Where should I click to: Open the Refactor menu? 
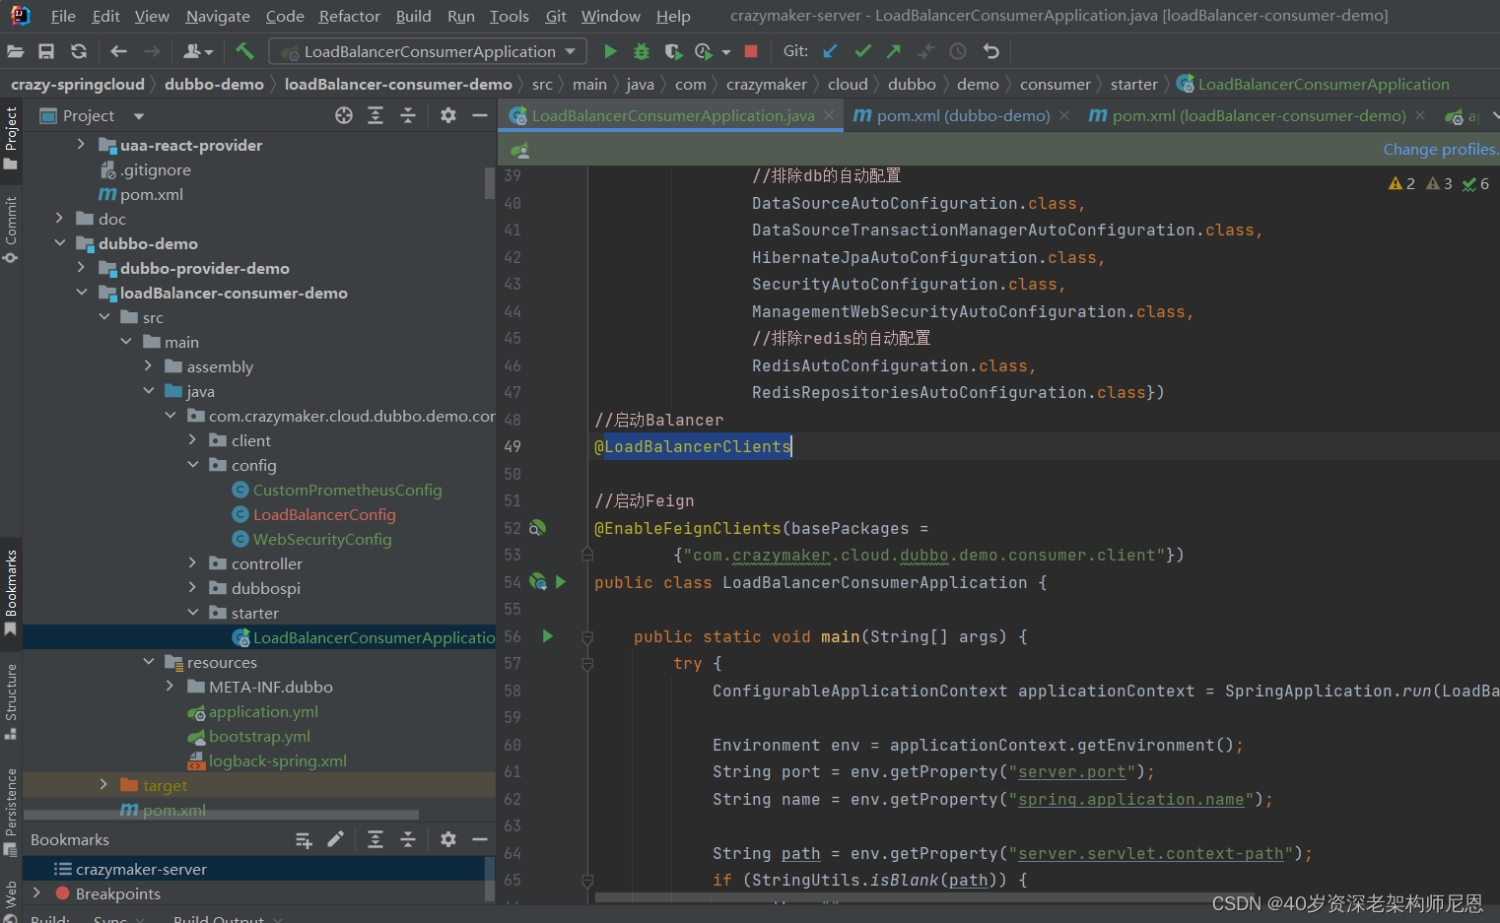[349, 16]
